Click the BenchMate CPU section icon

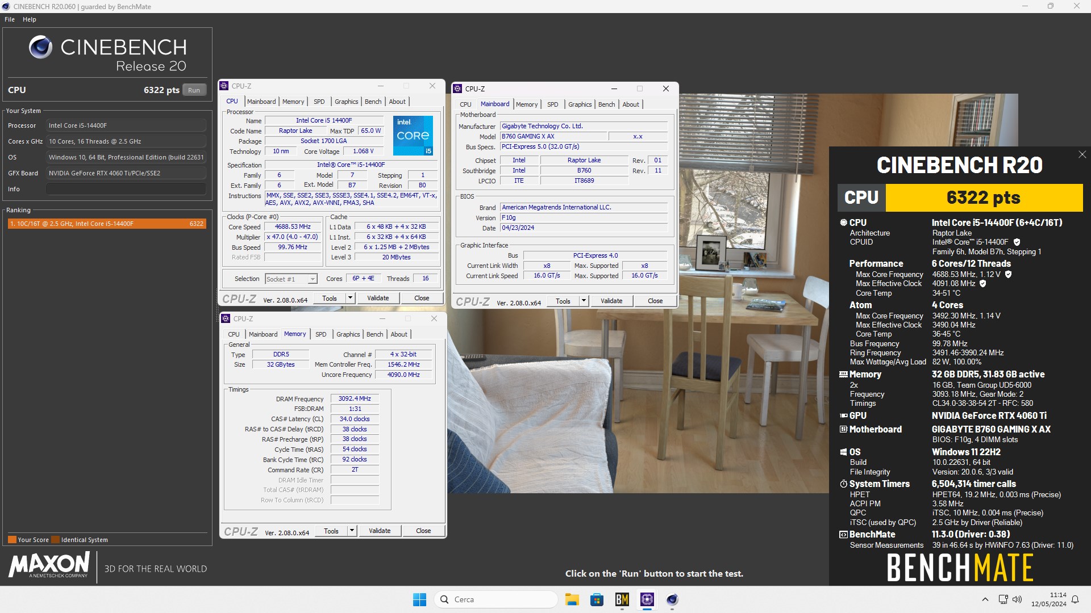(844, 223)
